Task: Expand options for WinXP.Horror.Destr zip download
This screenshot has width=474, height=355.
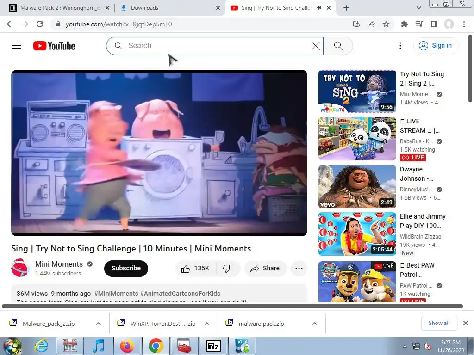Action: [x=207, y=324]
